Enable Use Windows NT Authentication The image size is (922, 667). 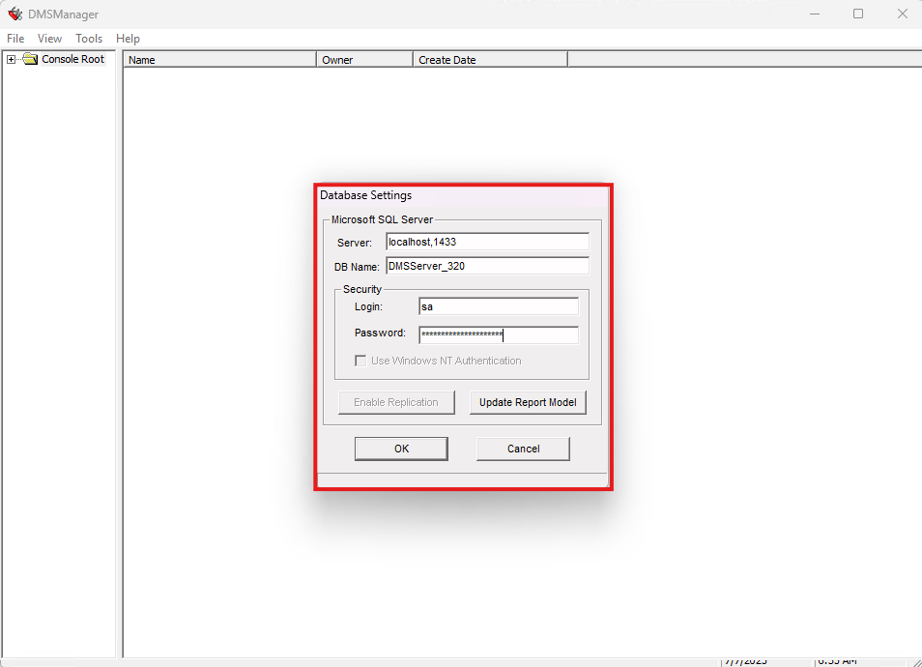point(360,361)
